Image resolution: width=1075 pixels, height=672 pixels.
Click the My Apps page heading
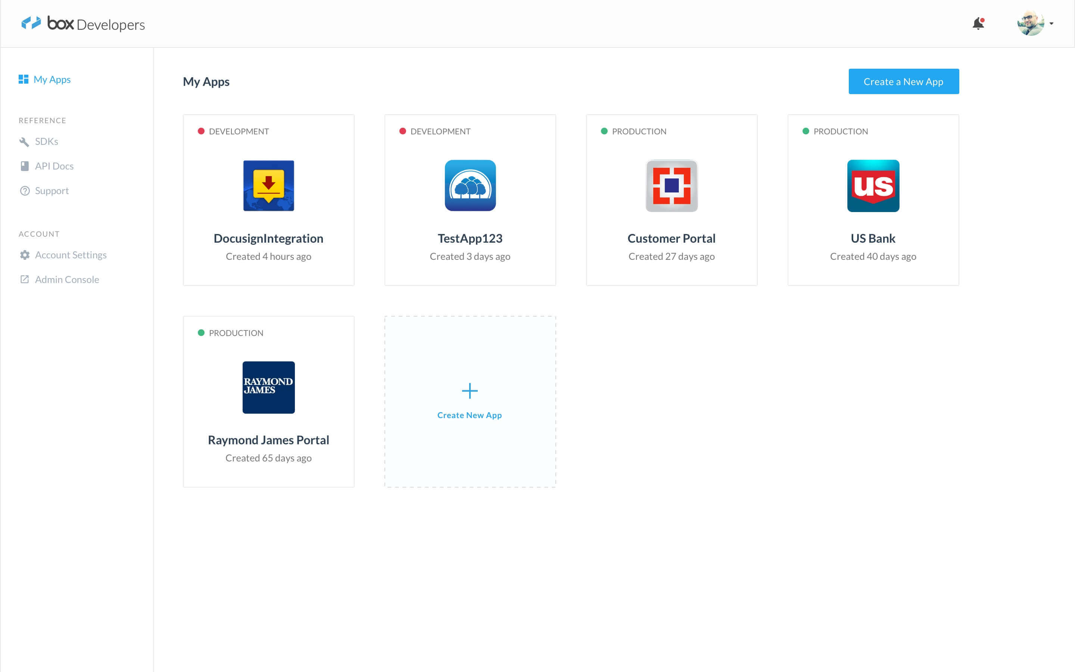click(206, 82)
